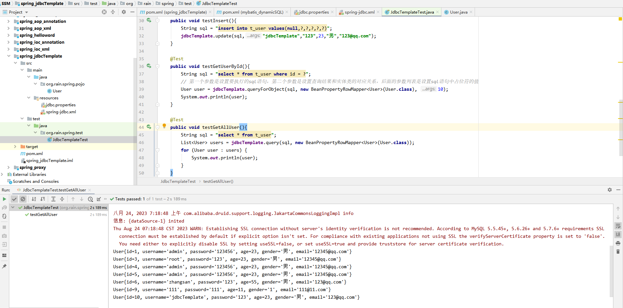Viewport: 623px width, 308px height.
Task: Click JdbcTemplateTest in the navigation breadcrumb
Action: (219, 3)
